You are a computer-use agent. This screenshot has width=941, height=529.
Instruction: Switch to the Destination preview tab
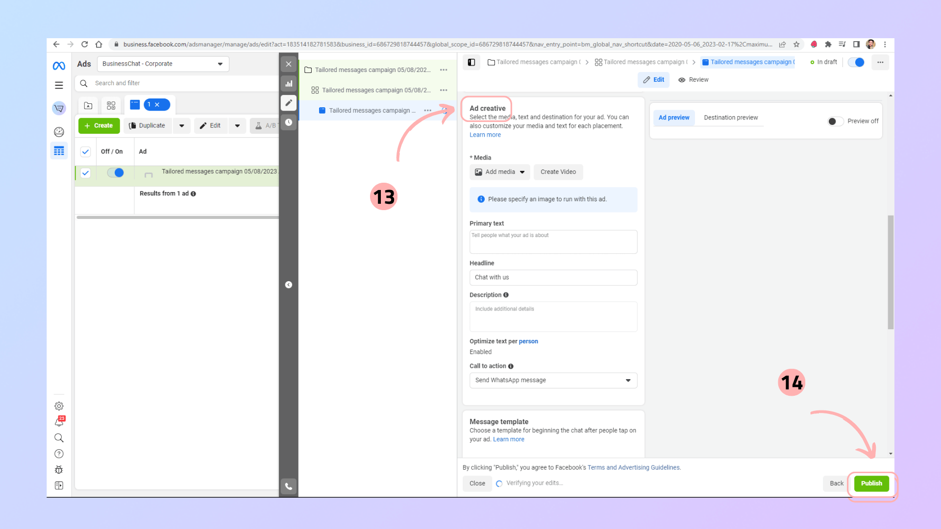tap(731, 118)
